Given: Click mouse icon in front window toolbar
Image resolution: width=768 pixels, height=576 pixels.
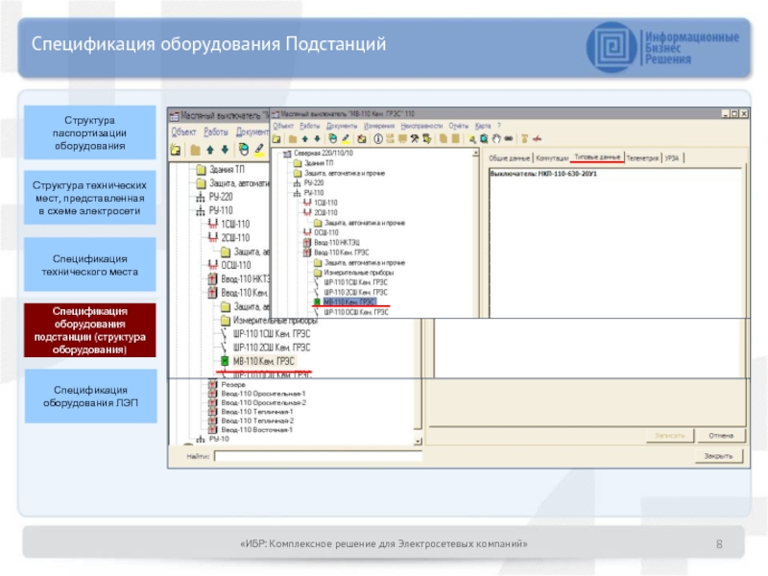Looking at the screenshot, I should (x=332, y=139).
